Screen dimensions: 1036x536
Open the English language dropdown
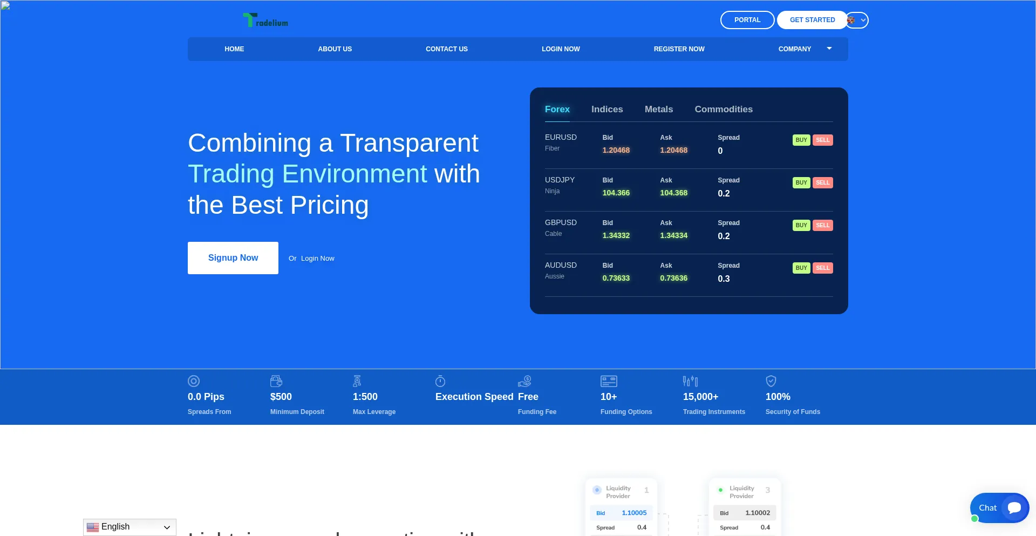pos(129,527)
